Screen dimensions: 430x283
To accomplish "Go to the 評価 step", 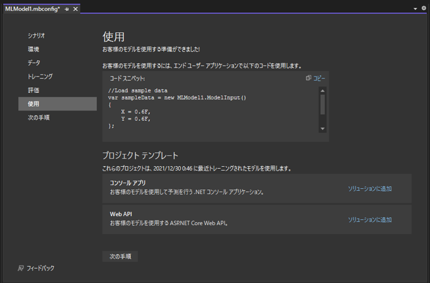I will point(34,90).
